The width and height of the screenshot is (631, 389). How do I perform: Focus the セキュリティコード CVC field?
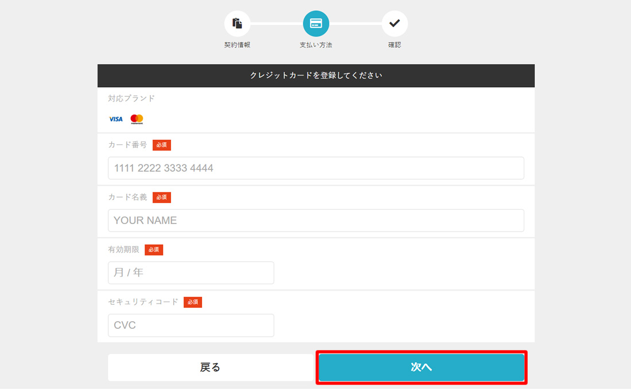[191, 325]
